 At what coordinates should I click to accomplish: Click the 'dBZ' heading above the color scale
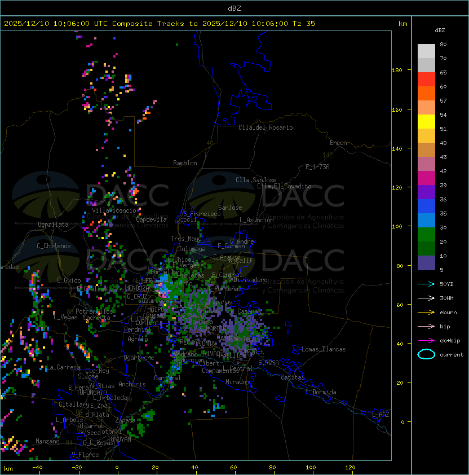(440, 30)
